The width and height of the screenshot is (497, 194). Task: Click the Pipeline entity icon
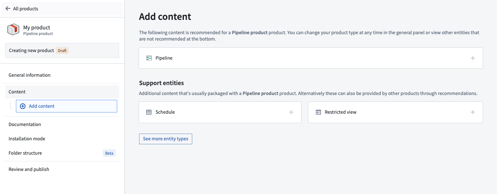(149, 58)
